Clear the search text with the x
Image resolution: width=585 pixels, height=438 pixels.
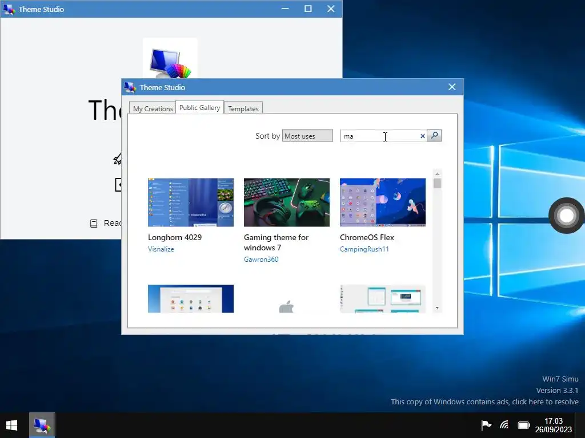click(x=422, y=136)
